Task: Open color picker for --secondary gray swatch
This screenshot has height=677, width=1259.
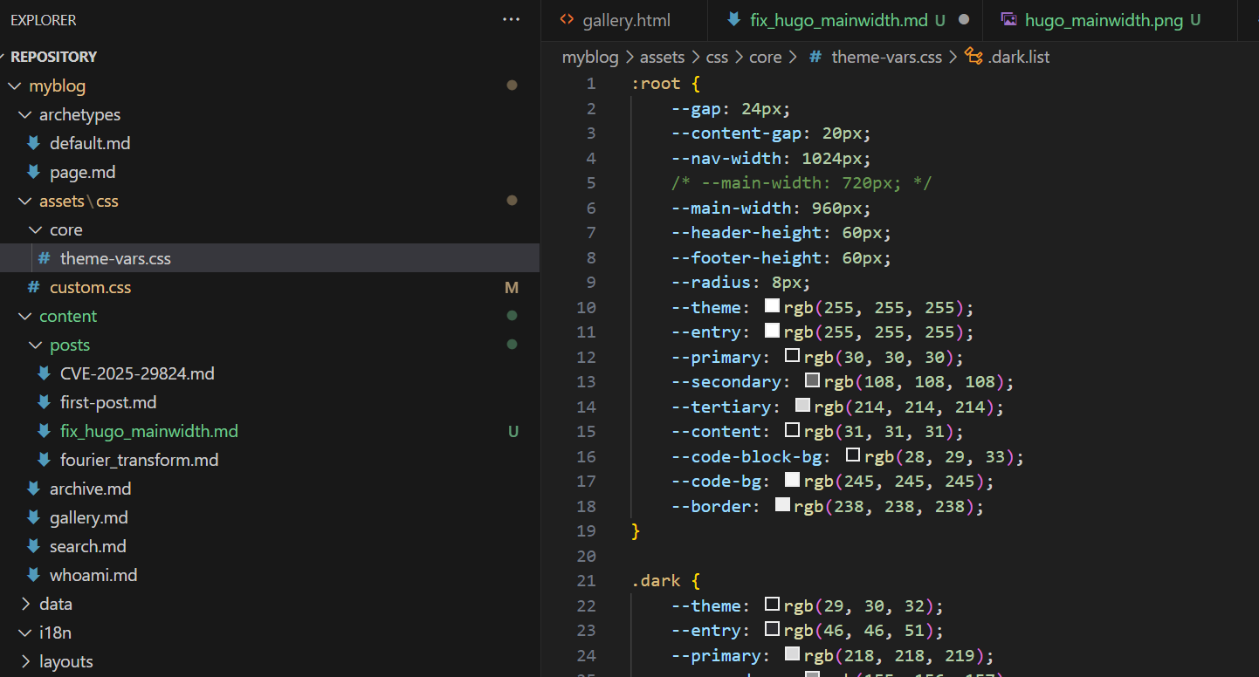Action: pos(812,380)
